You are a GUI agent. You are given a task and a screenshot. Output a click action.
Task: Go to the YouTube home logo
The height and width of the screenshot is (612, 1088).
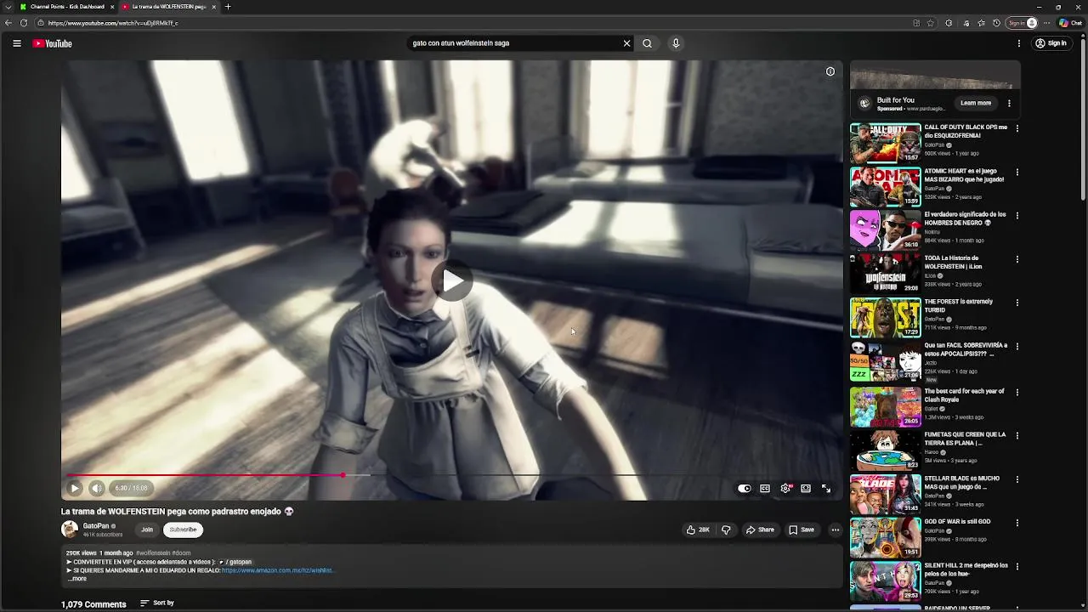53,43
